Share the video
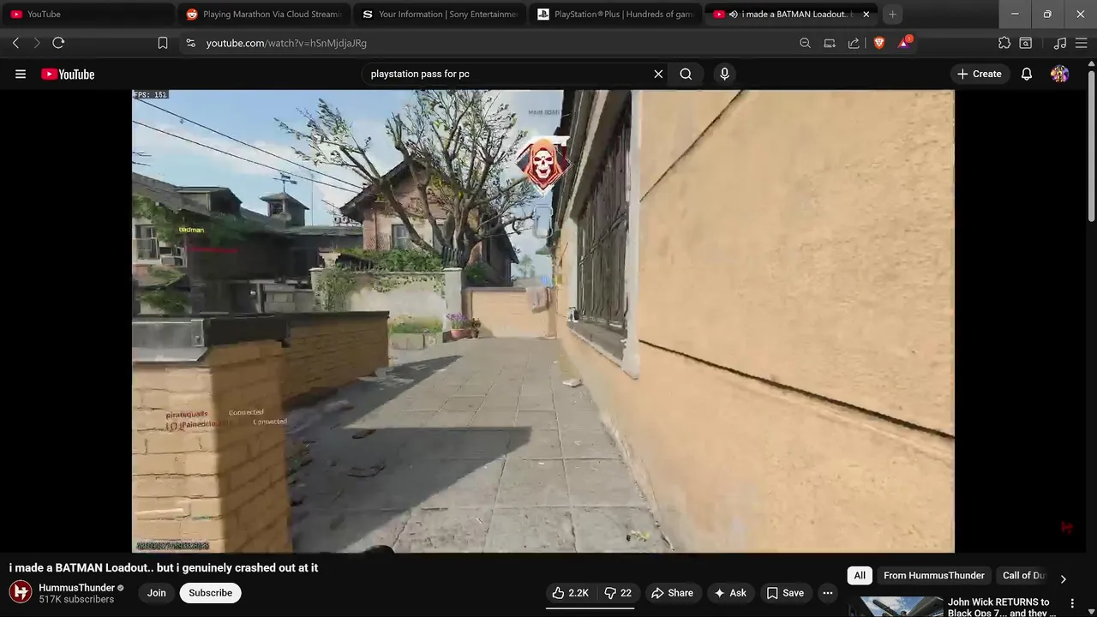The image size is (1097, 617). coord(672,593)
